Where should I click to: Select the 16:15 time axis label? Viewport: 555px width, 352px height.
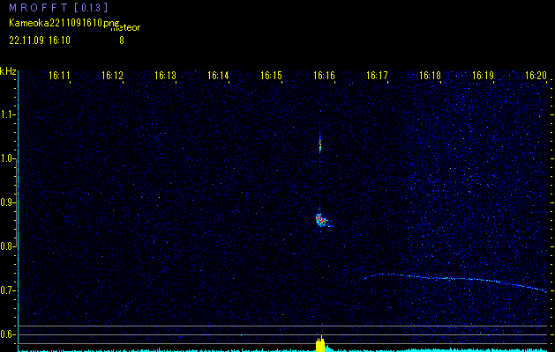point(271,76)
